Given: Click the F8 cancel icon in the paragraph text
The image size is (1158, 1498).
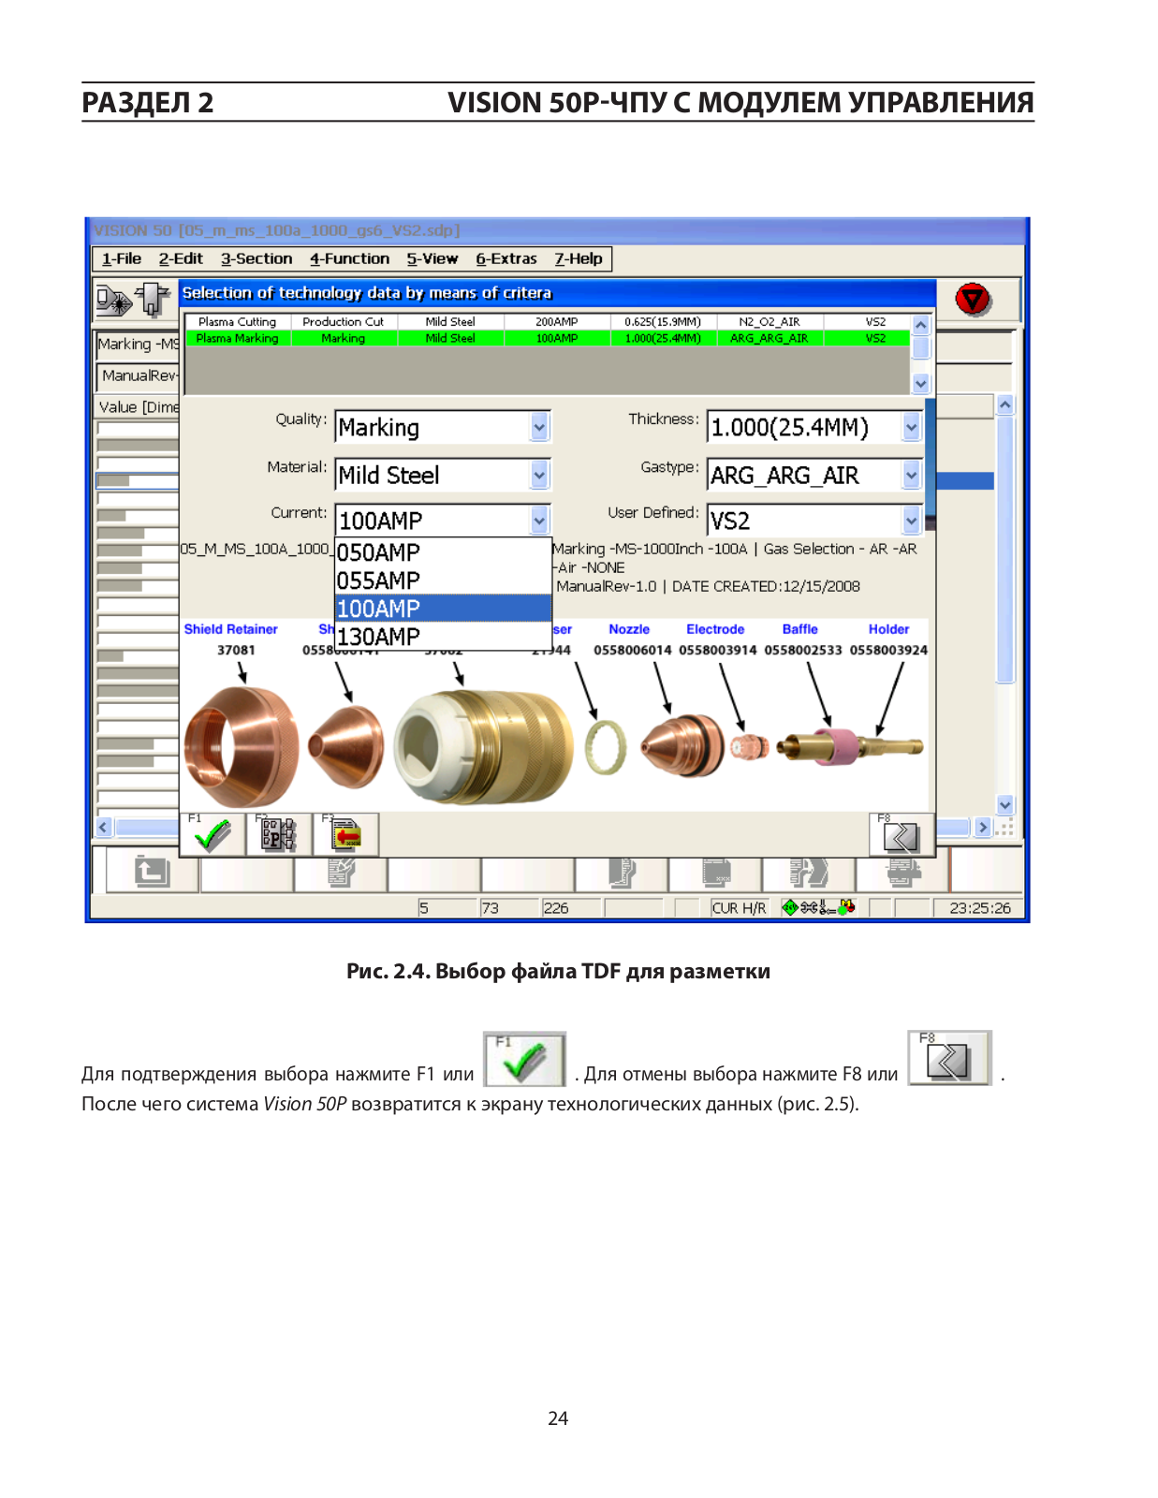Looking at the screenshot, I should tap(949, 1058).
